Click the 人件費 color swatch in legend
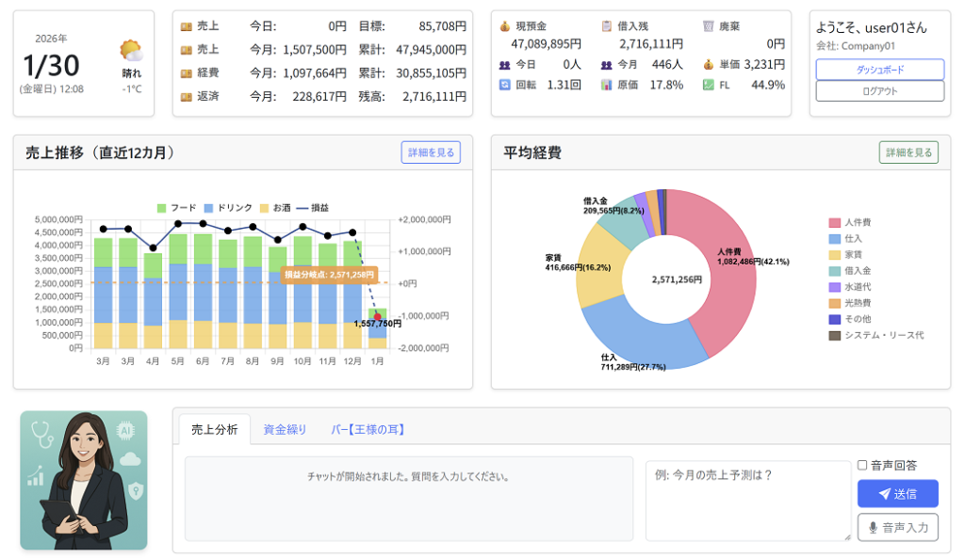The height and width of the screenshot is (558, 965). click(x=834, y=223)
